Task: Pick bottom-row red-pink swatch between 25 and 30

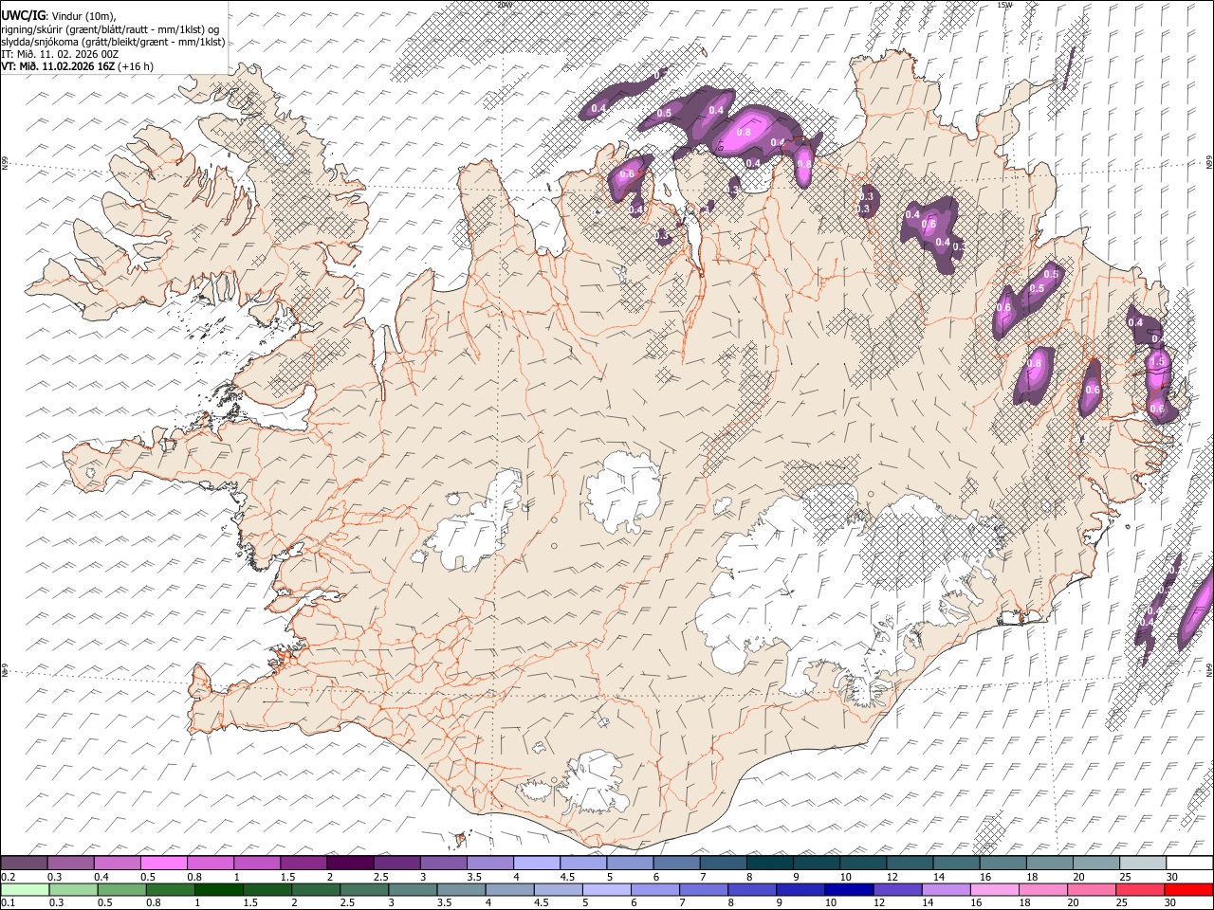Action: pos(1141,889)
